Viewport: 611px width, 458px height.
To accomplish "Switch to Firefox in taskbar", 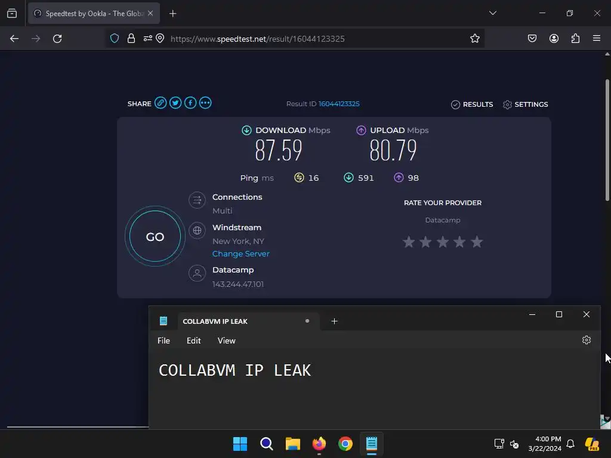I will tap(319, 444).
